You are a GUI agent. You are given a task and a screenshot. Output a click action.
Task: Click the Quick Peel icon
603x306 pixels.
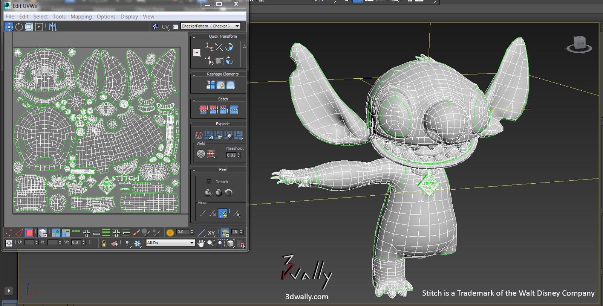(x=208, y=193)
